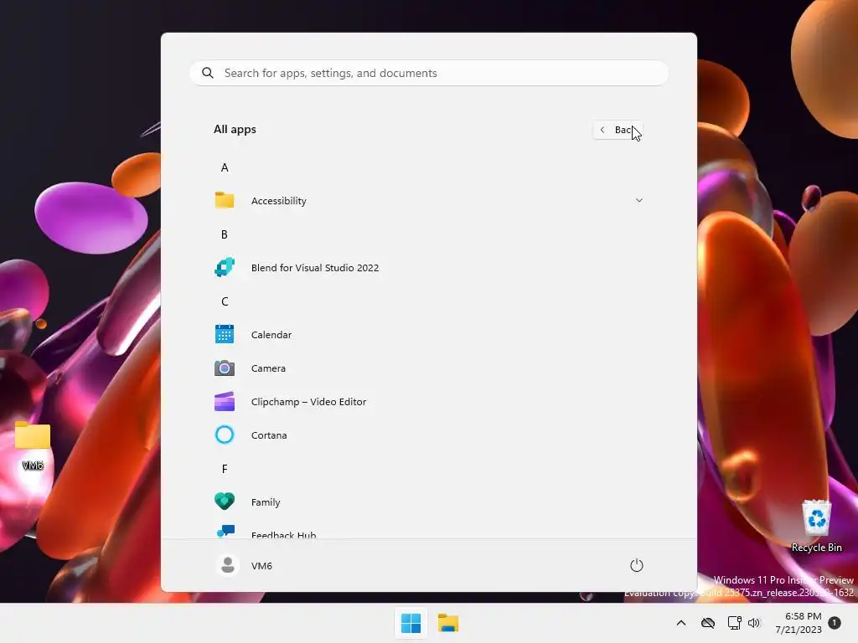Focus the Search for apps input field
This screenshot has height=643, width=858.
(428, 73)
